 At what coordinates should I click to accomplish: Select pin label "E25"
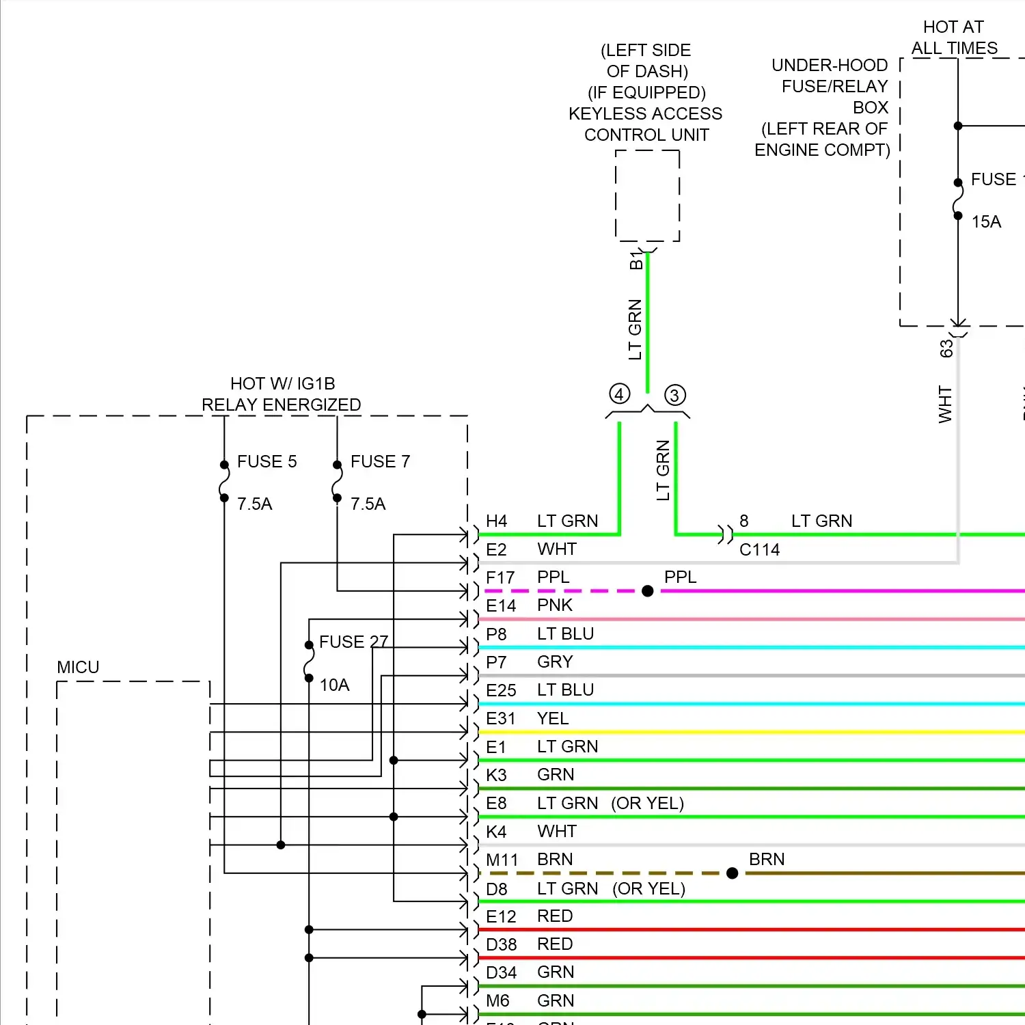[500, 691]
